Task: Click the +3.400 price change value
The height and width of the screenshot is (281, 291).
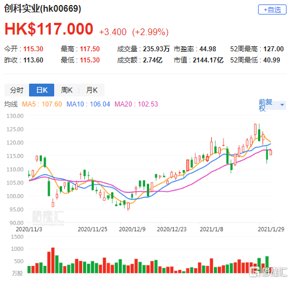Action: 113,32
